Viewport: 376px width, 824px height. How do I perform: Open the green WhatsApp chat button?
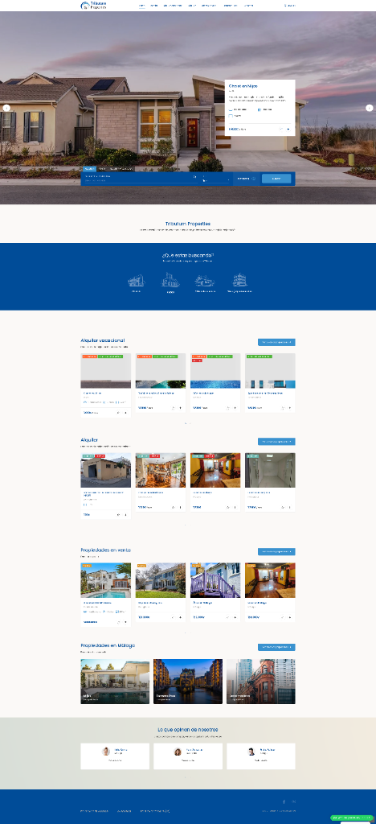point(352,818)
